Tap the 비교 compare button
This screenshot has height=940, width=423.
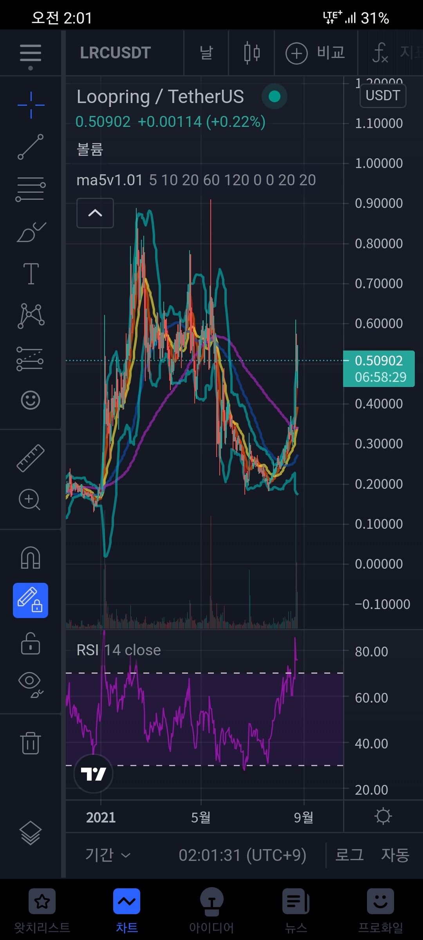pyautogui.click(x=316, y=53)
